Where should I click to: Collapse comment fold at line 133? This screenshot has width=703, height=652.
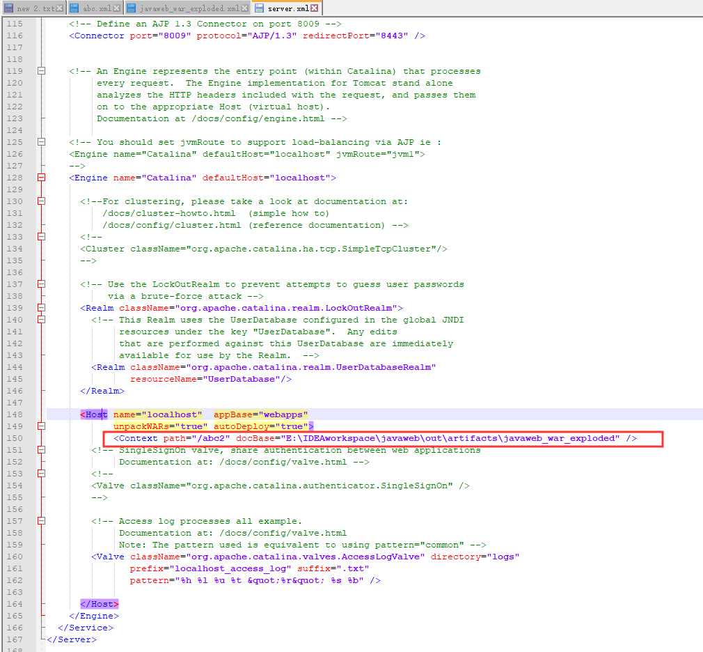point(41,236)
